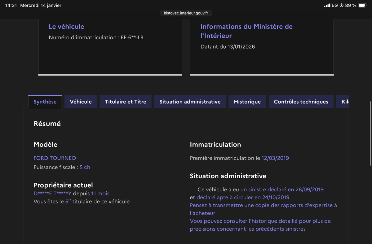This screenshot has height=244, width=372.
Task: Click déclaré apte à circuler en 24/10/2019
Action: click(243, 197)
